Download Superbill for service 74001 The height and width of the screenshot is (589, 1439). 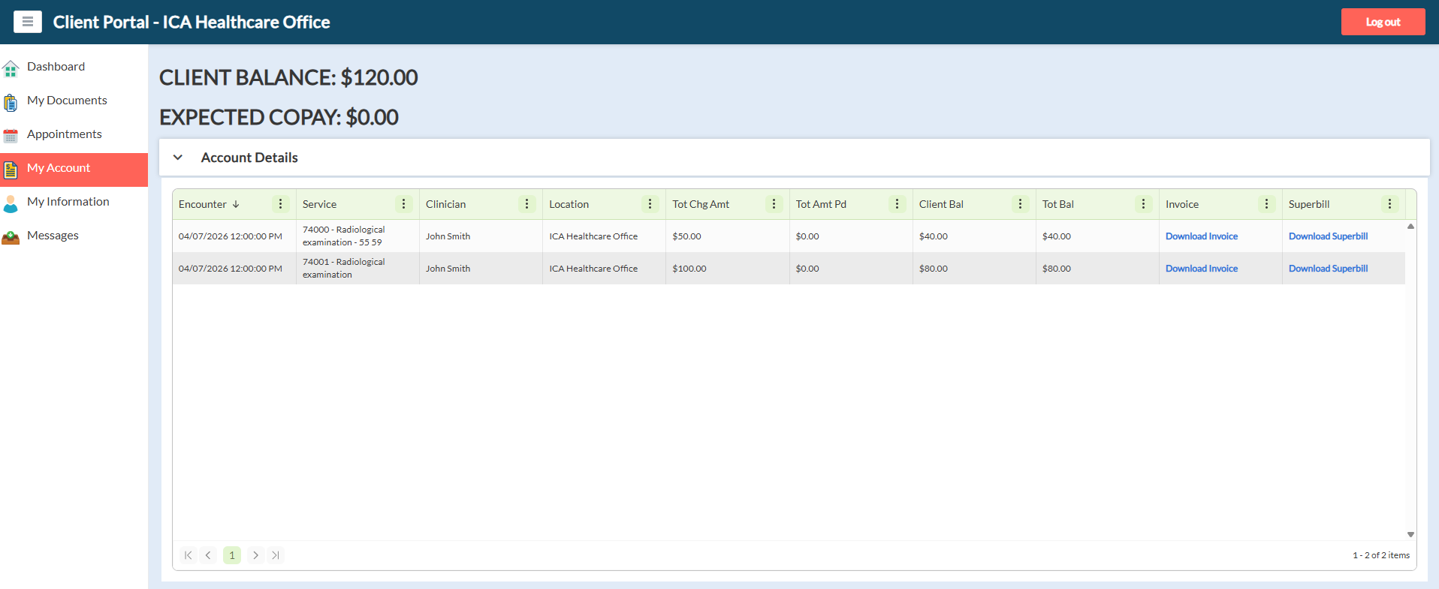(1328, 269)
